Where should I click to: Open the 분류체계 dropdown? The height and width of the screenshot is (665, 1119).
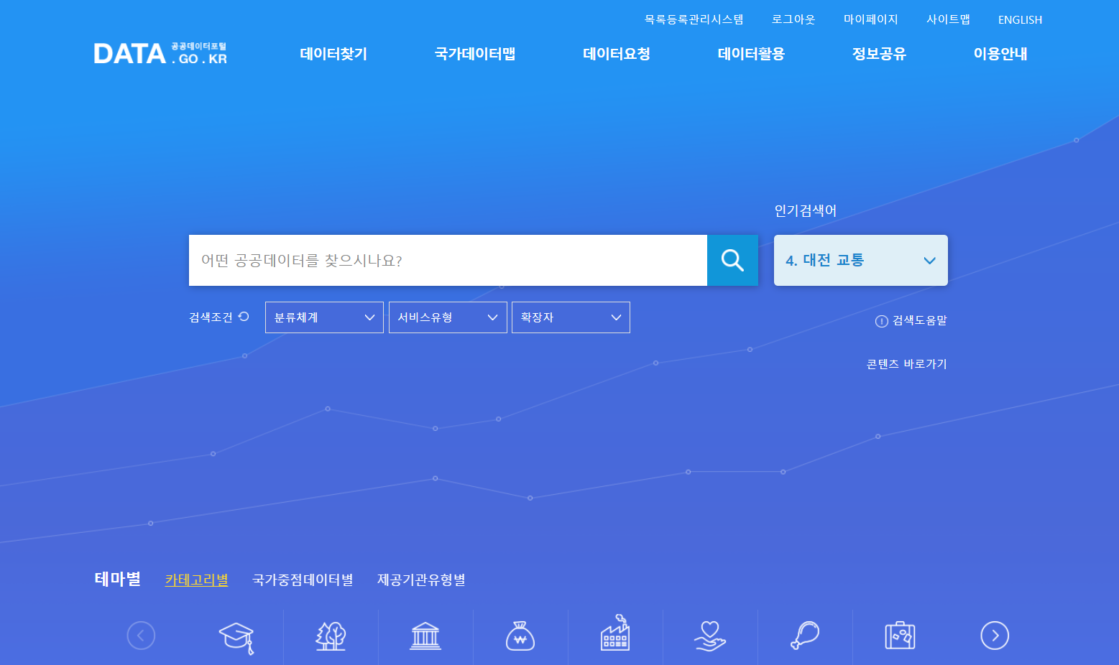click(324, 317)
